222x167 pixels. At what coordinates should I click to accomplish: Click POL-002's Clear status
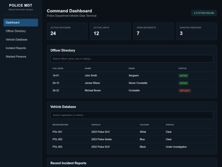click(169, 139)
